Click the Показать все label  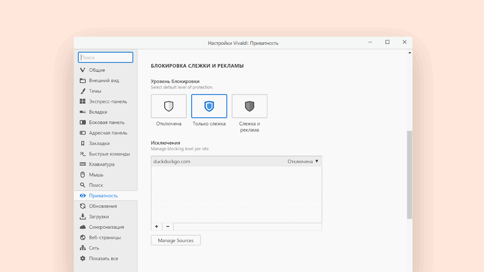(104, 259)
